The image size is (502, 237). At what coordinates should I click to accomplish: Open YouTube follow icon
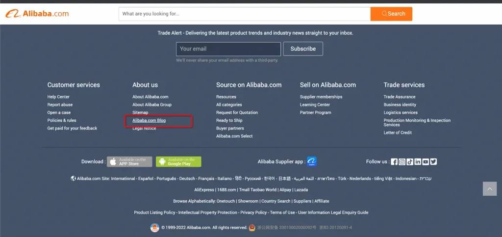pyautogui.click(x=426, y=162)
